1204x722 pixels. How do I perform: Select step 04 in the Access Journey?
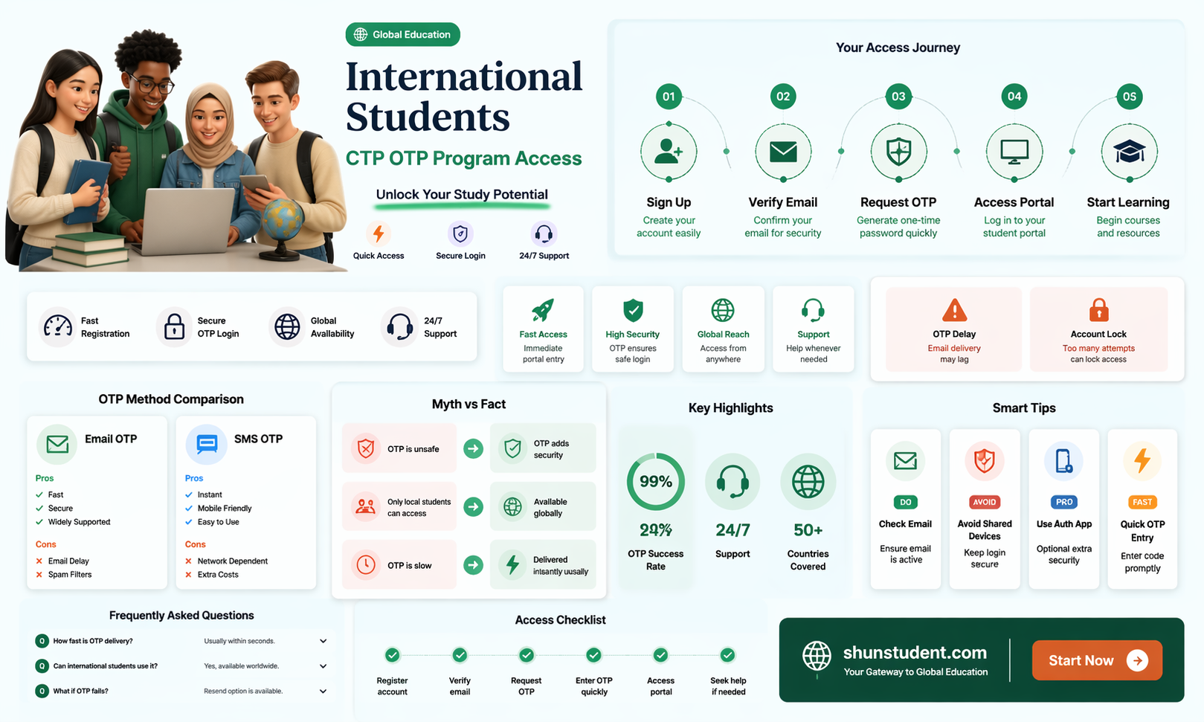coord(1014,97)
